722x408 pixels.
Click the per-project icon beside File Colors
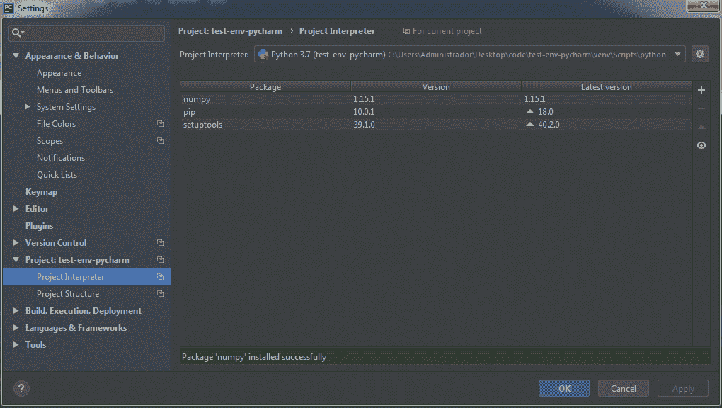160,124
